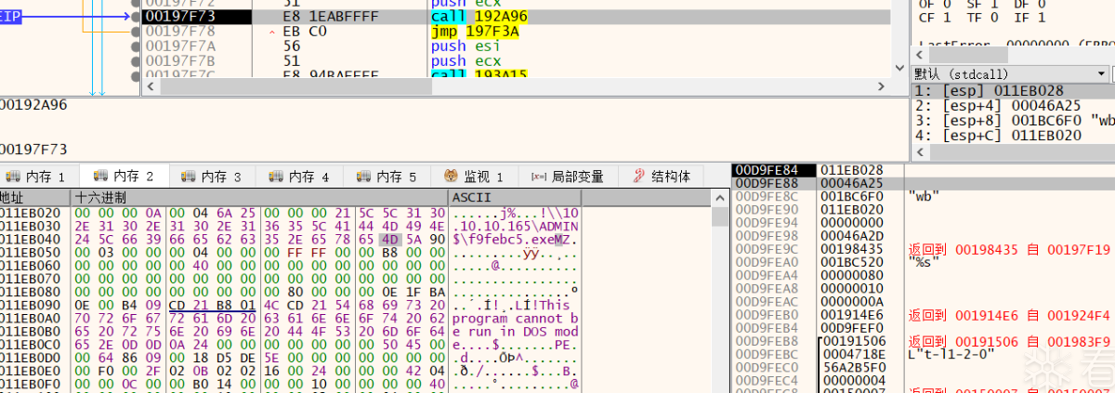Click the info line 00197F73 below disassembly
Screen dimensions: 1115x393
[x=33, y=149]
